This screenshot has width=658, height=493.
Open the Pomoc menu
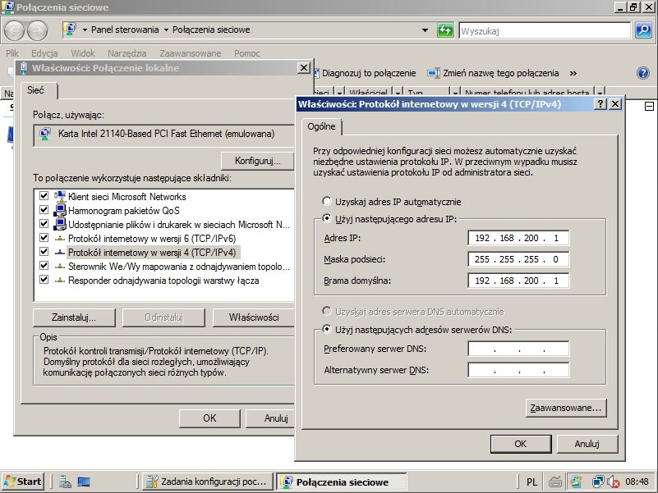tap(247, 53)
